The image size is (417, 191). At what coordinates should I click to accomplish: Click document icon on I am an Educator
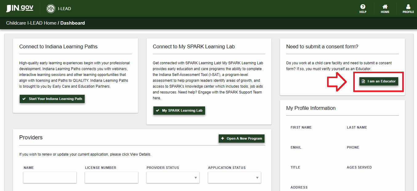tap(363, 81)
